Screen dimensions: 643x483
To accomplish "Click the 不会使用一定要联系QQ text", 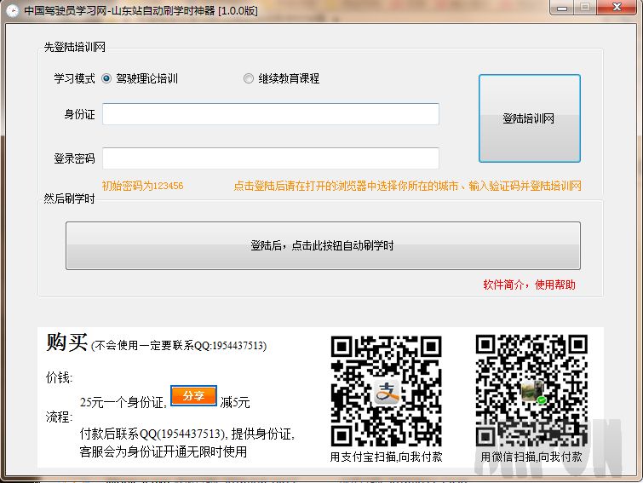I will [179, 346].
